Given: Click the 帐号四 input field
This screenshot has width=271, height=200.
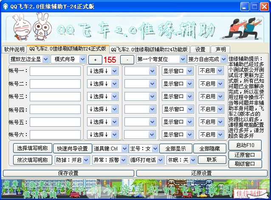Looking at the screenshot, I should click(x=55, y=109).
